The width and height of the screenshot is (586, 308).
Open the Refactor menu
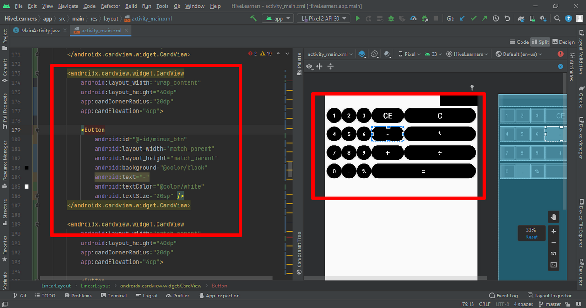point(110,6)
